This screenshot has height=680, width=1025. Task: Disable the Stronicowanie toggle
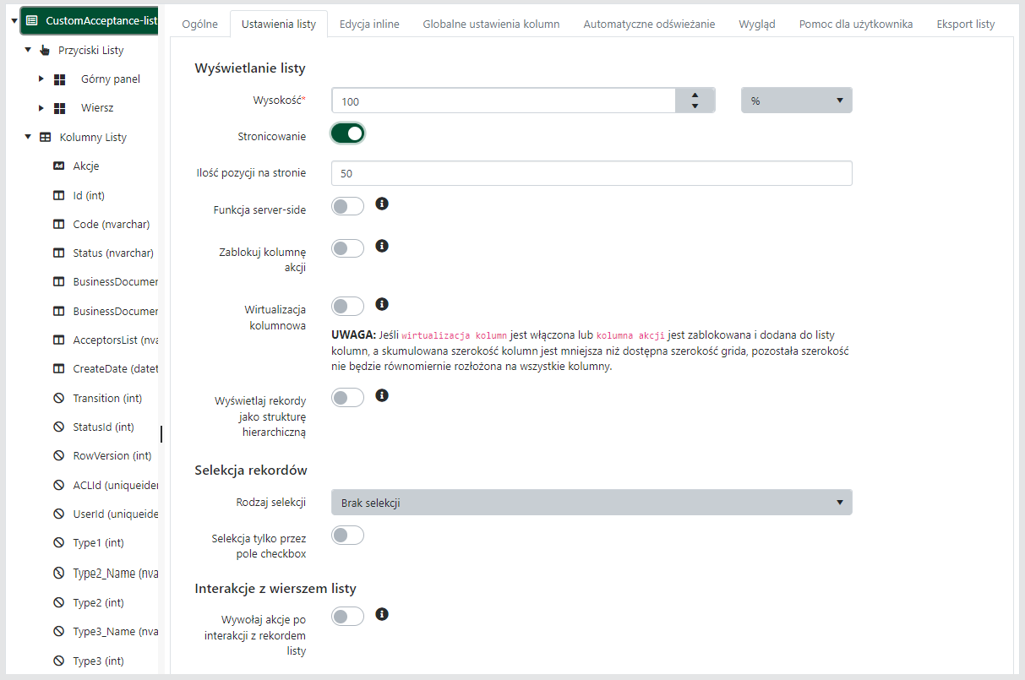click(x=347, y=133)
